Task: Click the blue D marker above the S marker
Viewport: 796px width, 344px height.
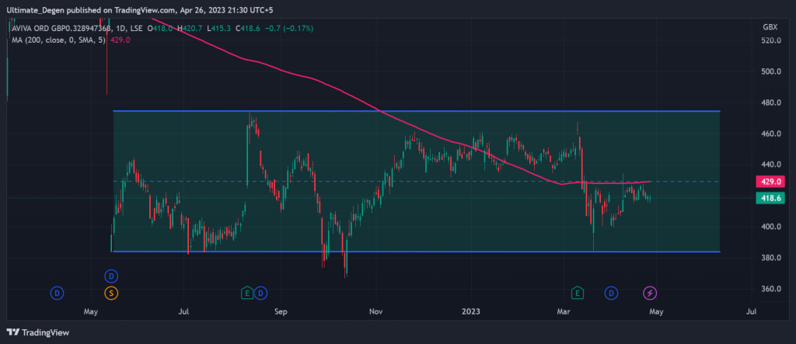Action: pyautogui.click(x=111, y=276)
